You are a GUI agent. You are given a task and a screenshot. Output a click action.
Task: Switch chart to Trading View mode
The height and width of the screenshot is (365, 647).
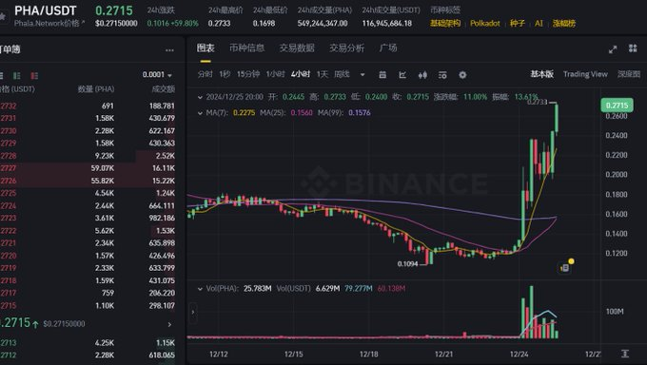pos(585,74)
